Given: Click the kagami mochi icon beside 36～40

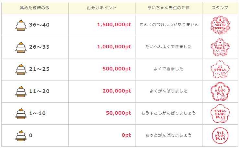Looking at the screenshot, I should (x=21, y=25).
